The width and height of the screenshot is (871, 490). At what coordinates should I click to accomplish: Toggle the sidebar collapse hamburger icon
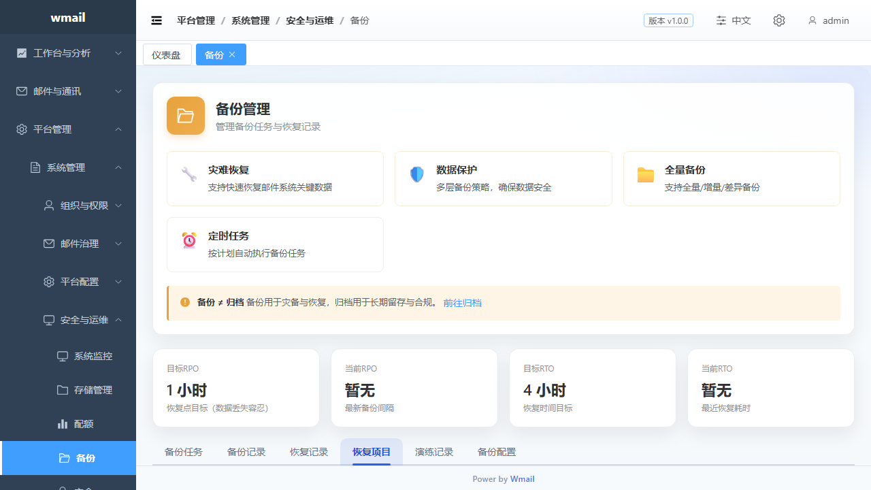(x=157, y=20)
